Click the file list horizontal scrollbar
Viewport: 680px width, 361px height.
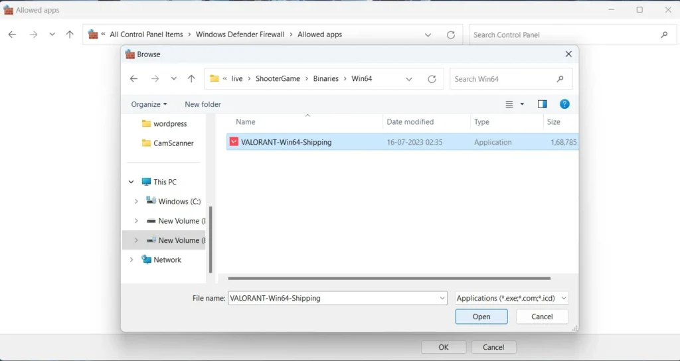click(x=389, y=278)
